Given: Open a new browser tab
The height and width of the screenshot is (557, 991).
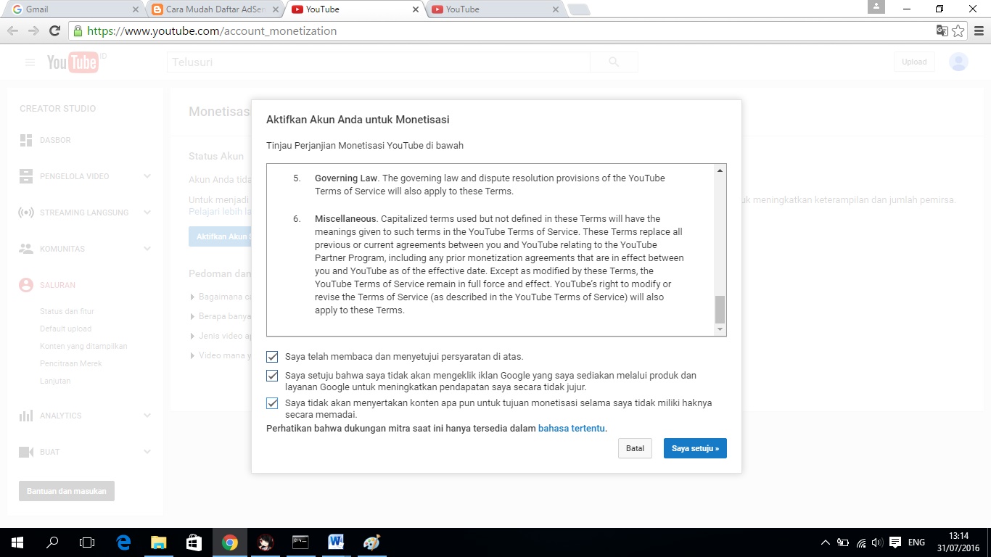Looking at the screenshot, I should pos(579,9).
